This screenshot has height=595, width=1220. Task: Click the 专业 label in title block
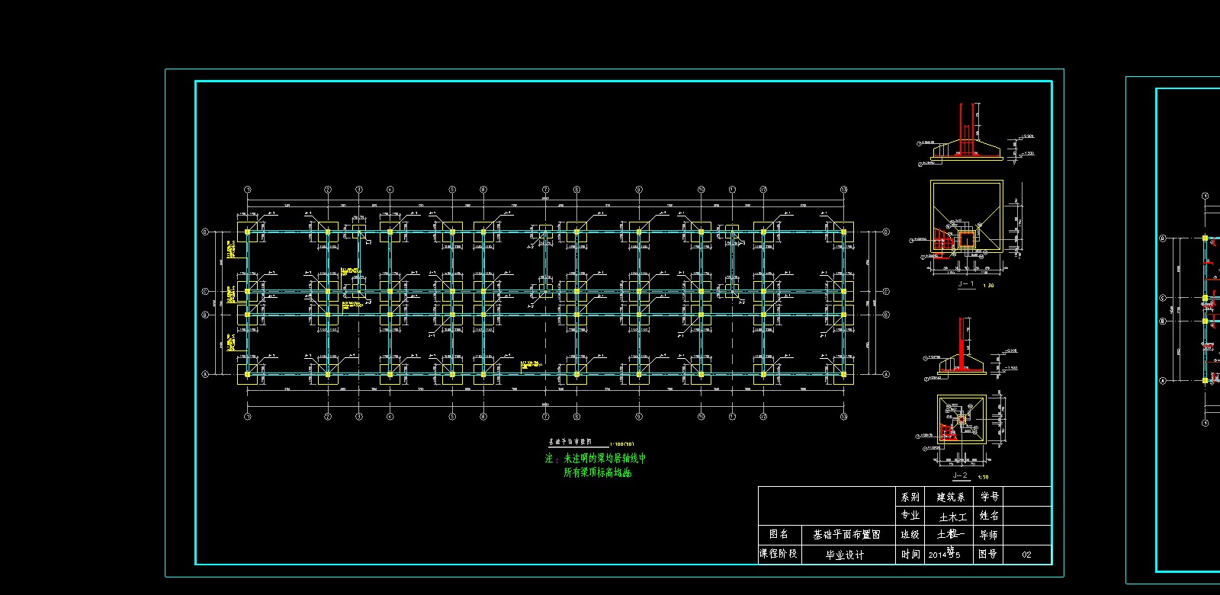pyautogui.click(x=910, y=516)
